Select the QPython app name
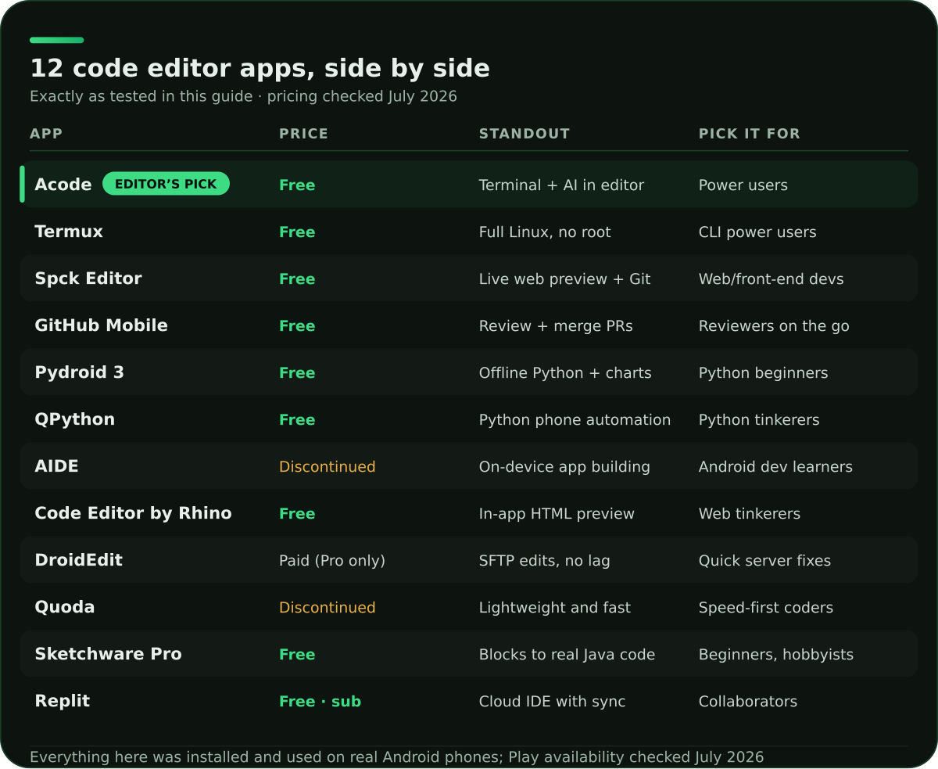The image size is (938, 769). pos(74,419)
